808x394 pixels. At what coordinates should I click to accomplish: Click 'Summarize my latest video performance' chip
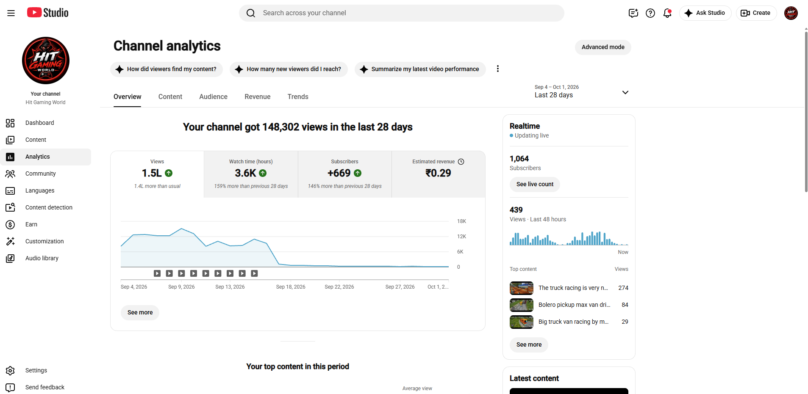point(420,69)
